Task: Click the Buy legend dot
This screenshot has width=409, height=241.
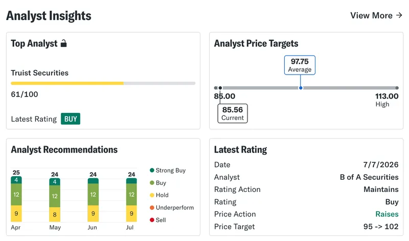Action: 152,183
